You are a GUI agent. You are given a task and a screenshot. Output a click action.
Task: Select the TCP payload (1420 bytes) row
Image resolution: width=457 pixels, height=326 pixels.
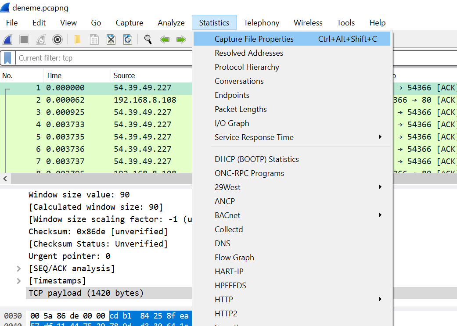(x=109, y=293)
